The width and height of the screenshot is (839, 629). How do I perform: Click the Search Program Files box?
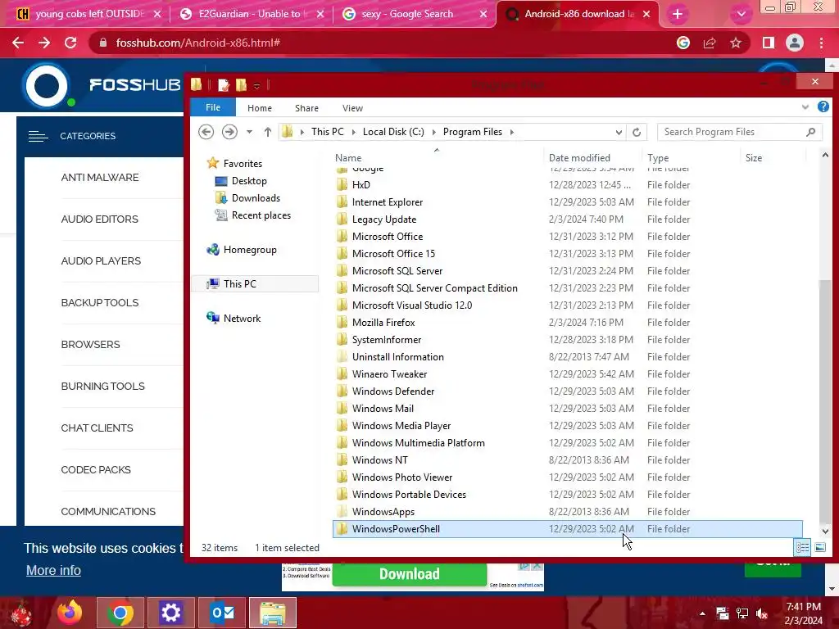(740, 132)
